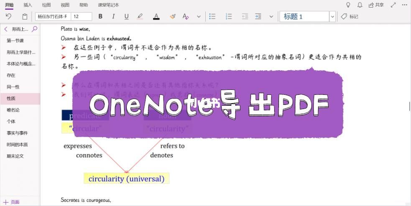Screen dimensions: 411x206
Task: Click the circularity (universal) box
Action: coord(126,179)
